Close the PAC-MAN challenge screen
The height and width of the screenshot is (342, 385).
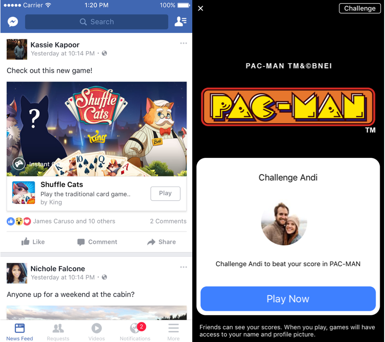[201, 8]
